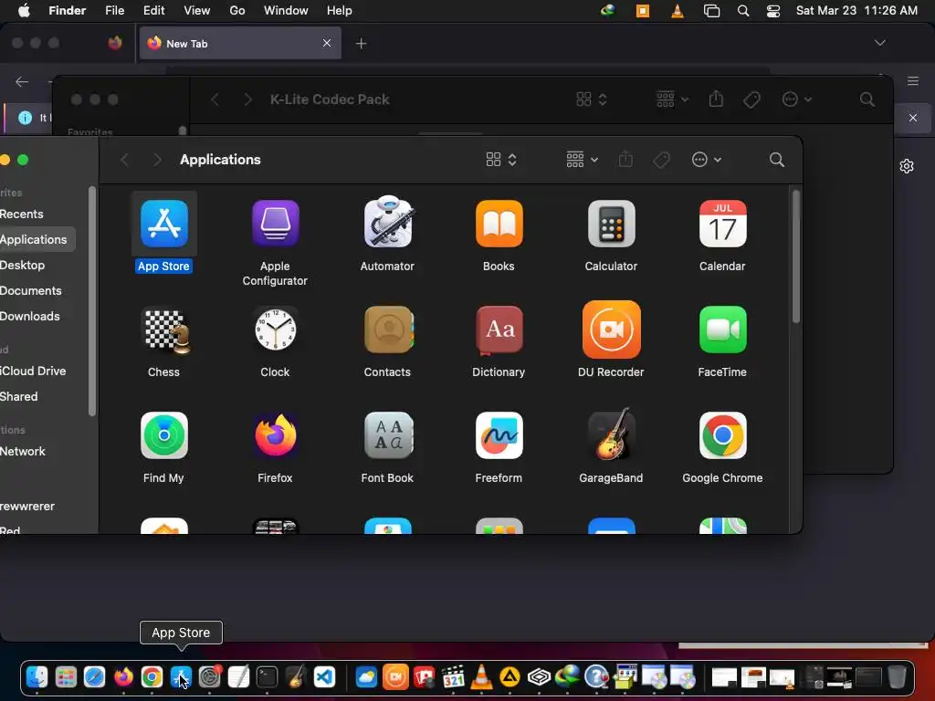Select the Freeform app icon

point(499,435)
